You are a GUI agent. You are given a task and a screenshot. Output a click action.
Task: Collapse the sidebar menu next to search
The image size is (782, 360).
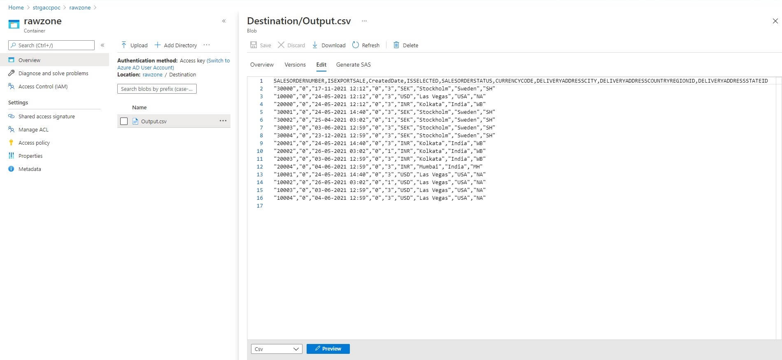click(x=102, y=45)
